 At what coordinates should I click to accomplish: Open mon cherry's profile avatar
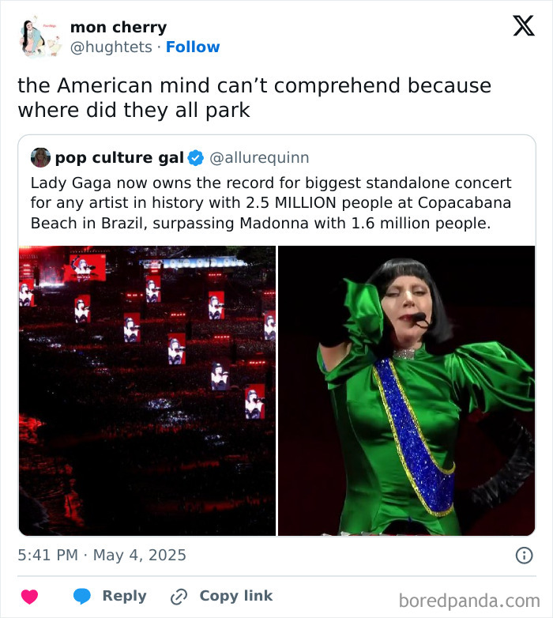coord(39,37)
